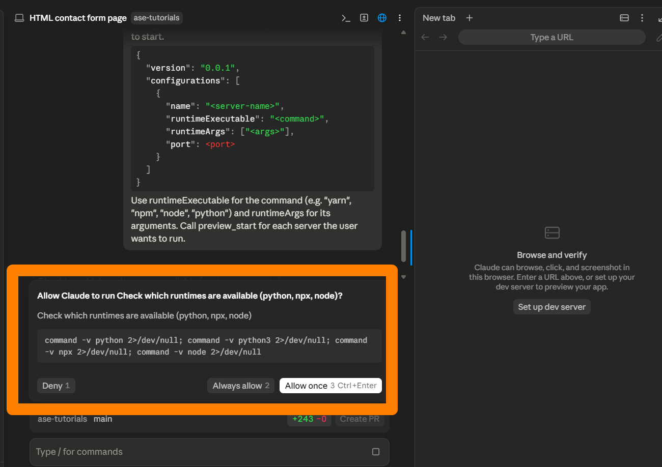The image size is (662, 467).
Task: Click Set up dev server button
Action: click(x=551, y=307)
